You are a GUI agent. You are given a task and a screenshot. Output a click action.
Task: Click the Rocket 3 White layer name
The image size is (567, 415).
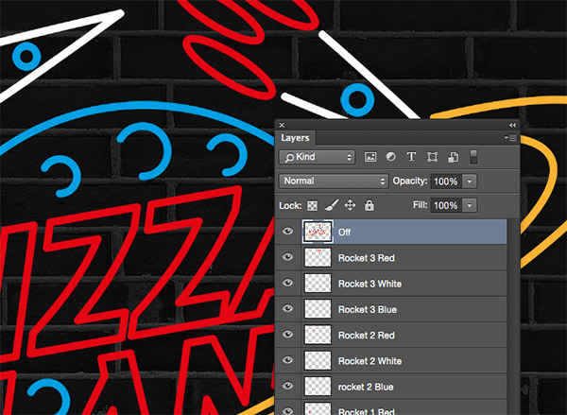[x=369, y=284]
